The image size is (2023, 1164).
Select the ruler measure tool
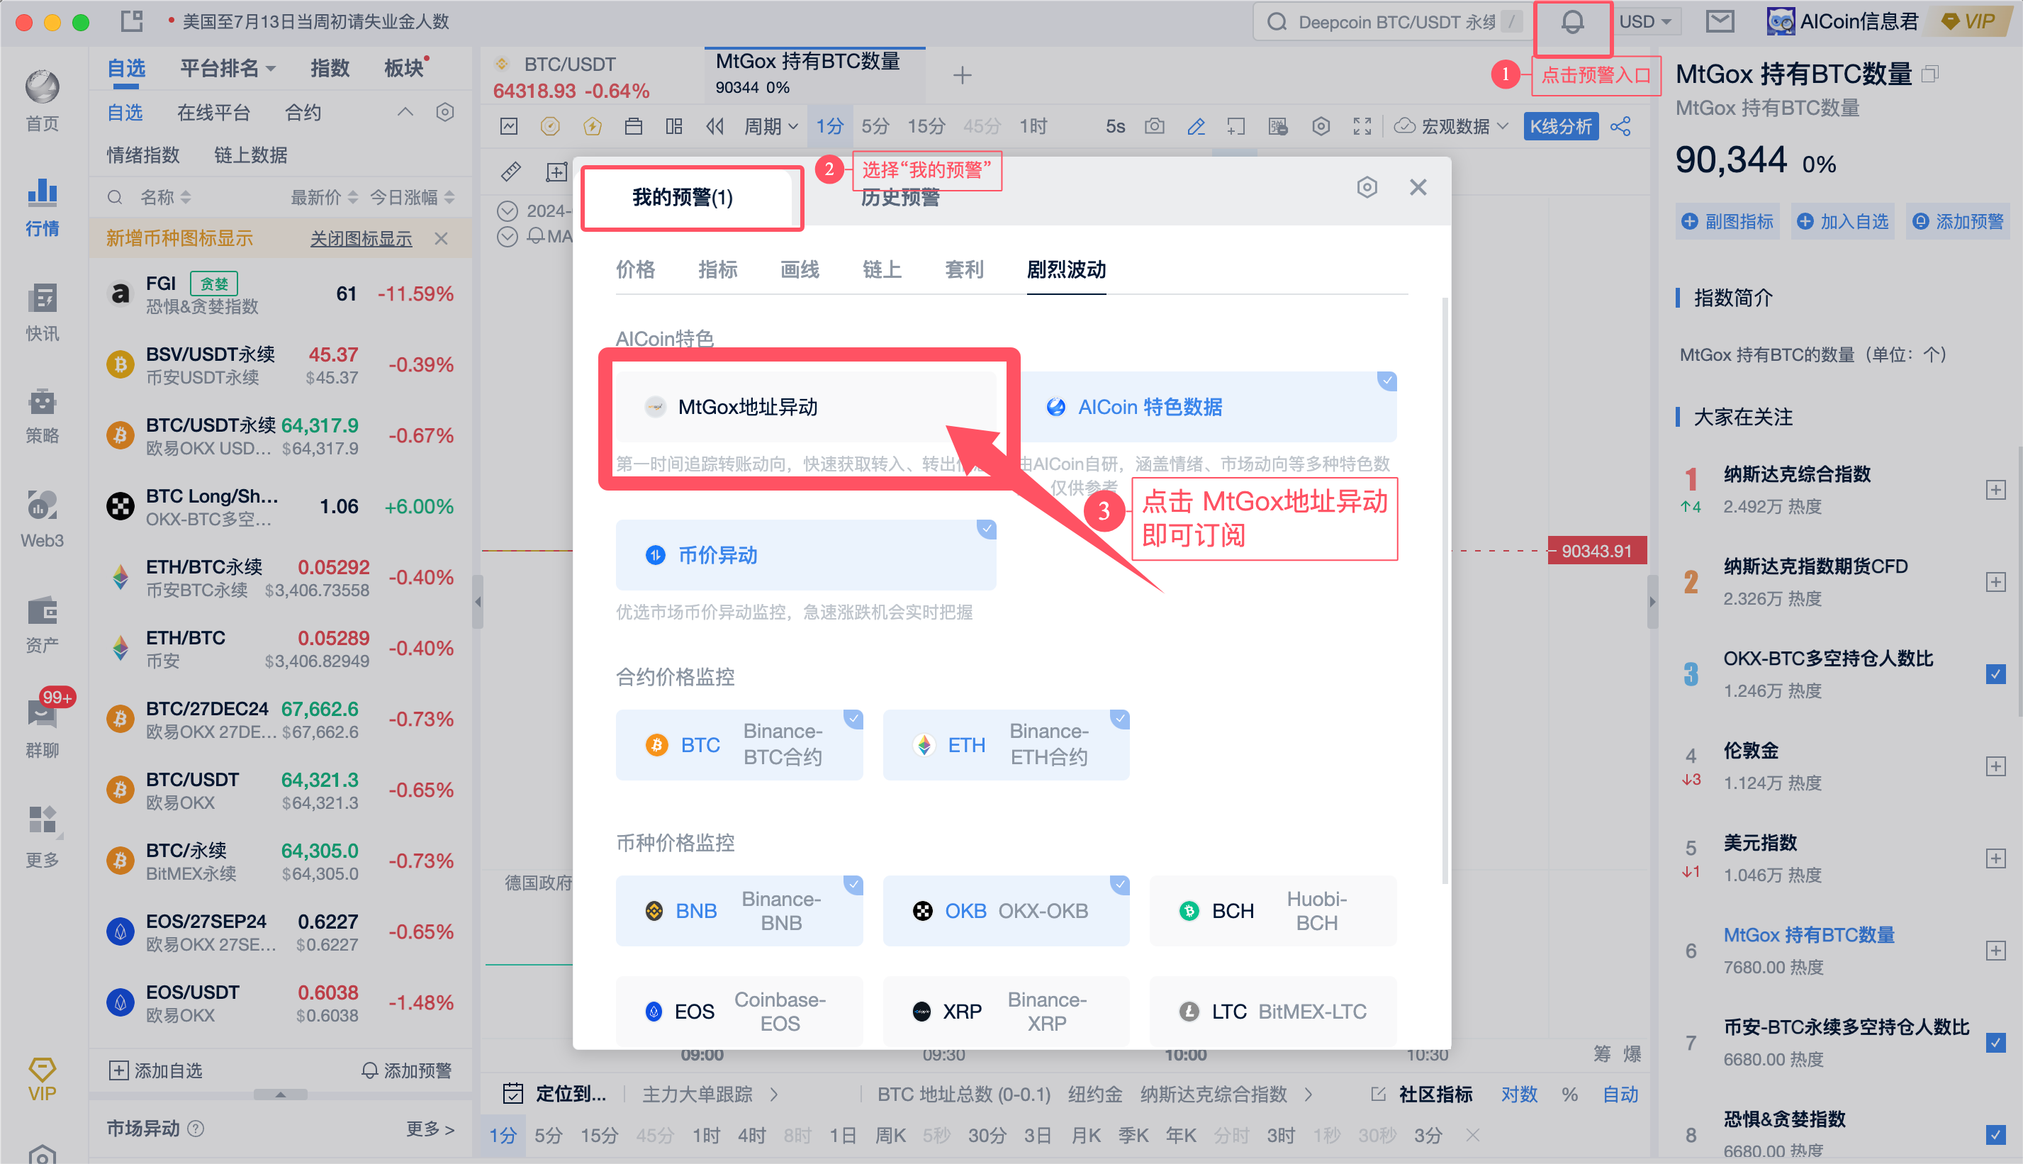[511, 171]
